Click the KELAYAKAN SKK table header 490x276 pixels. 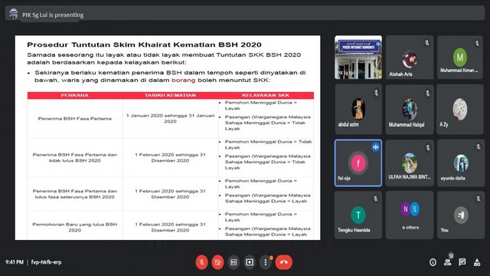coord(266,95)
